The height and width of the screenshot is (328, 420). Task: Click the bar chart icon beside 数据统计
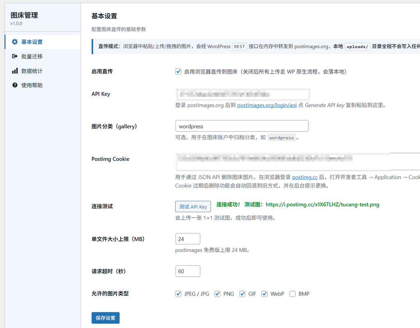[15, 71]
